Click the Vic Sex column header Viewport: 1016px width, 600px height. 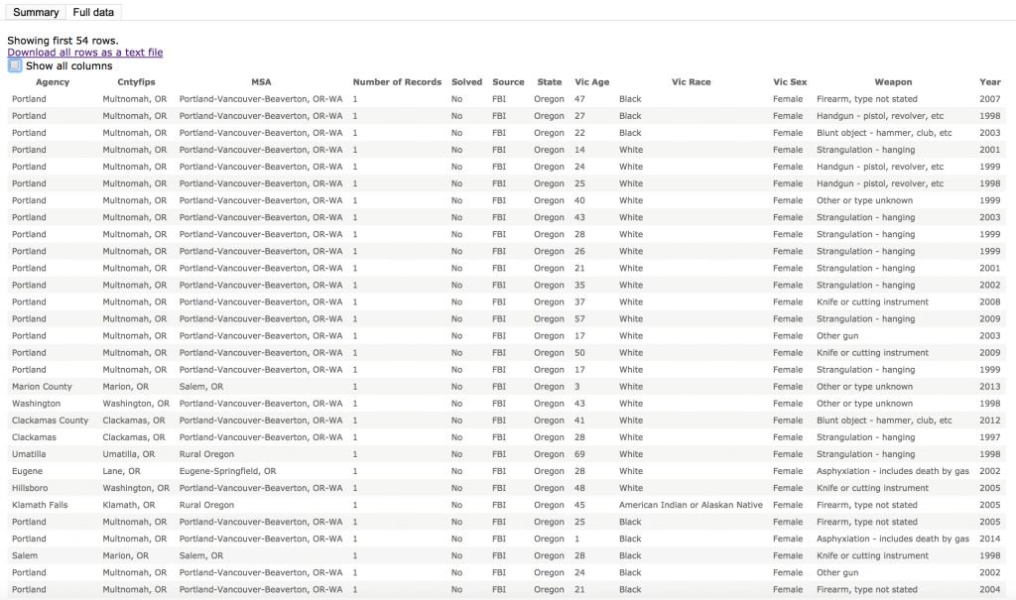click(790, 82)
